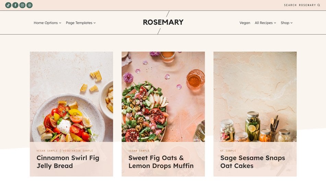Open Sage Sesame Snaps Oat Cakes recipe
This screenshot has width=326, height=195.
point(253,162)
